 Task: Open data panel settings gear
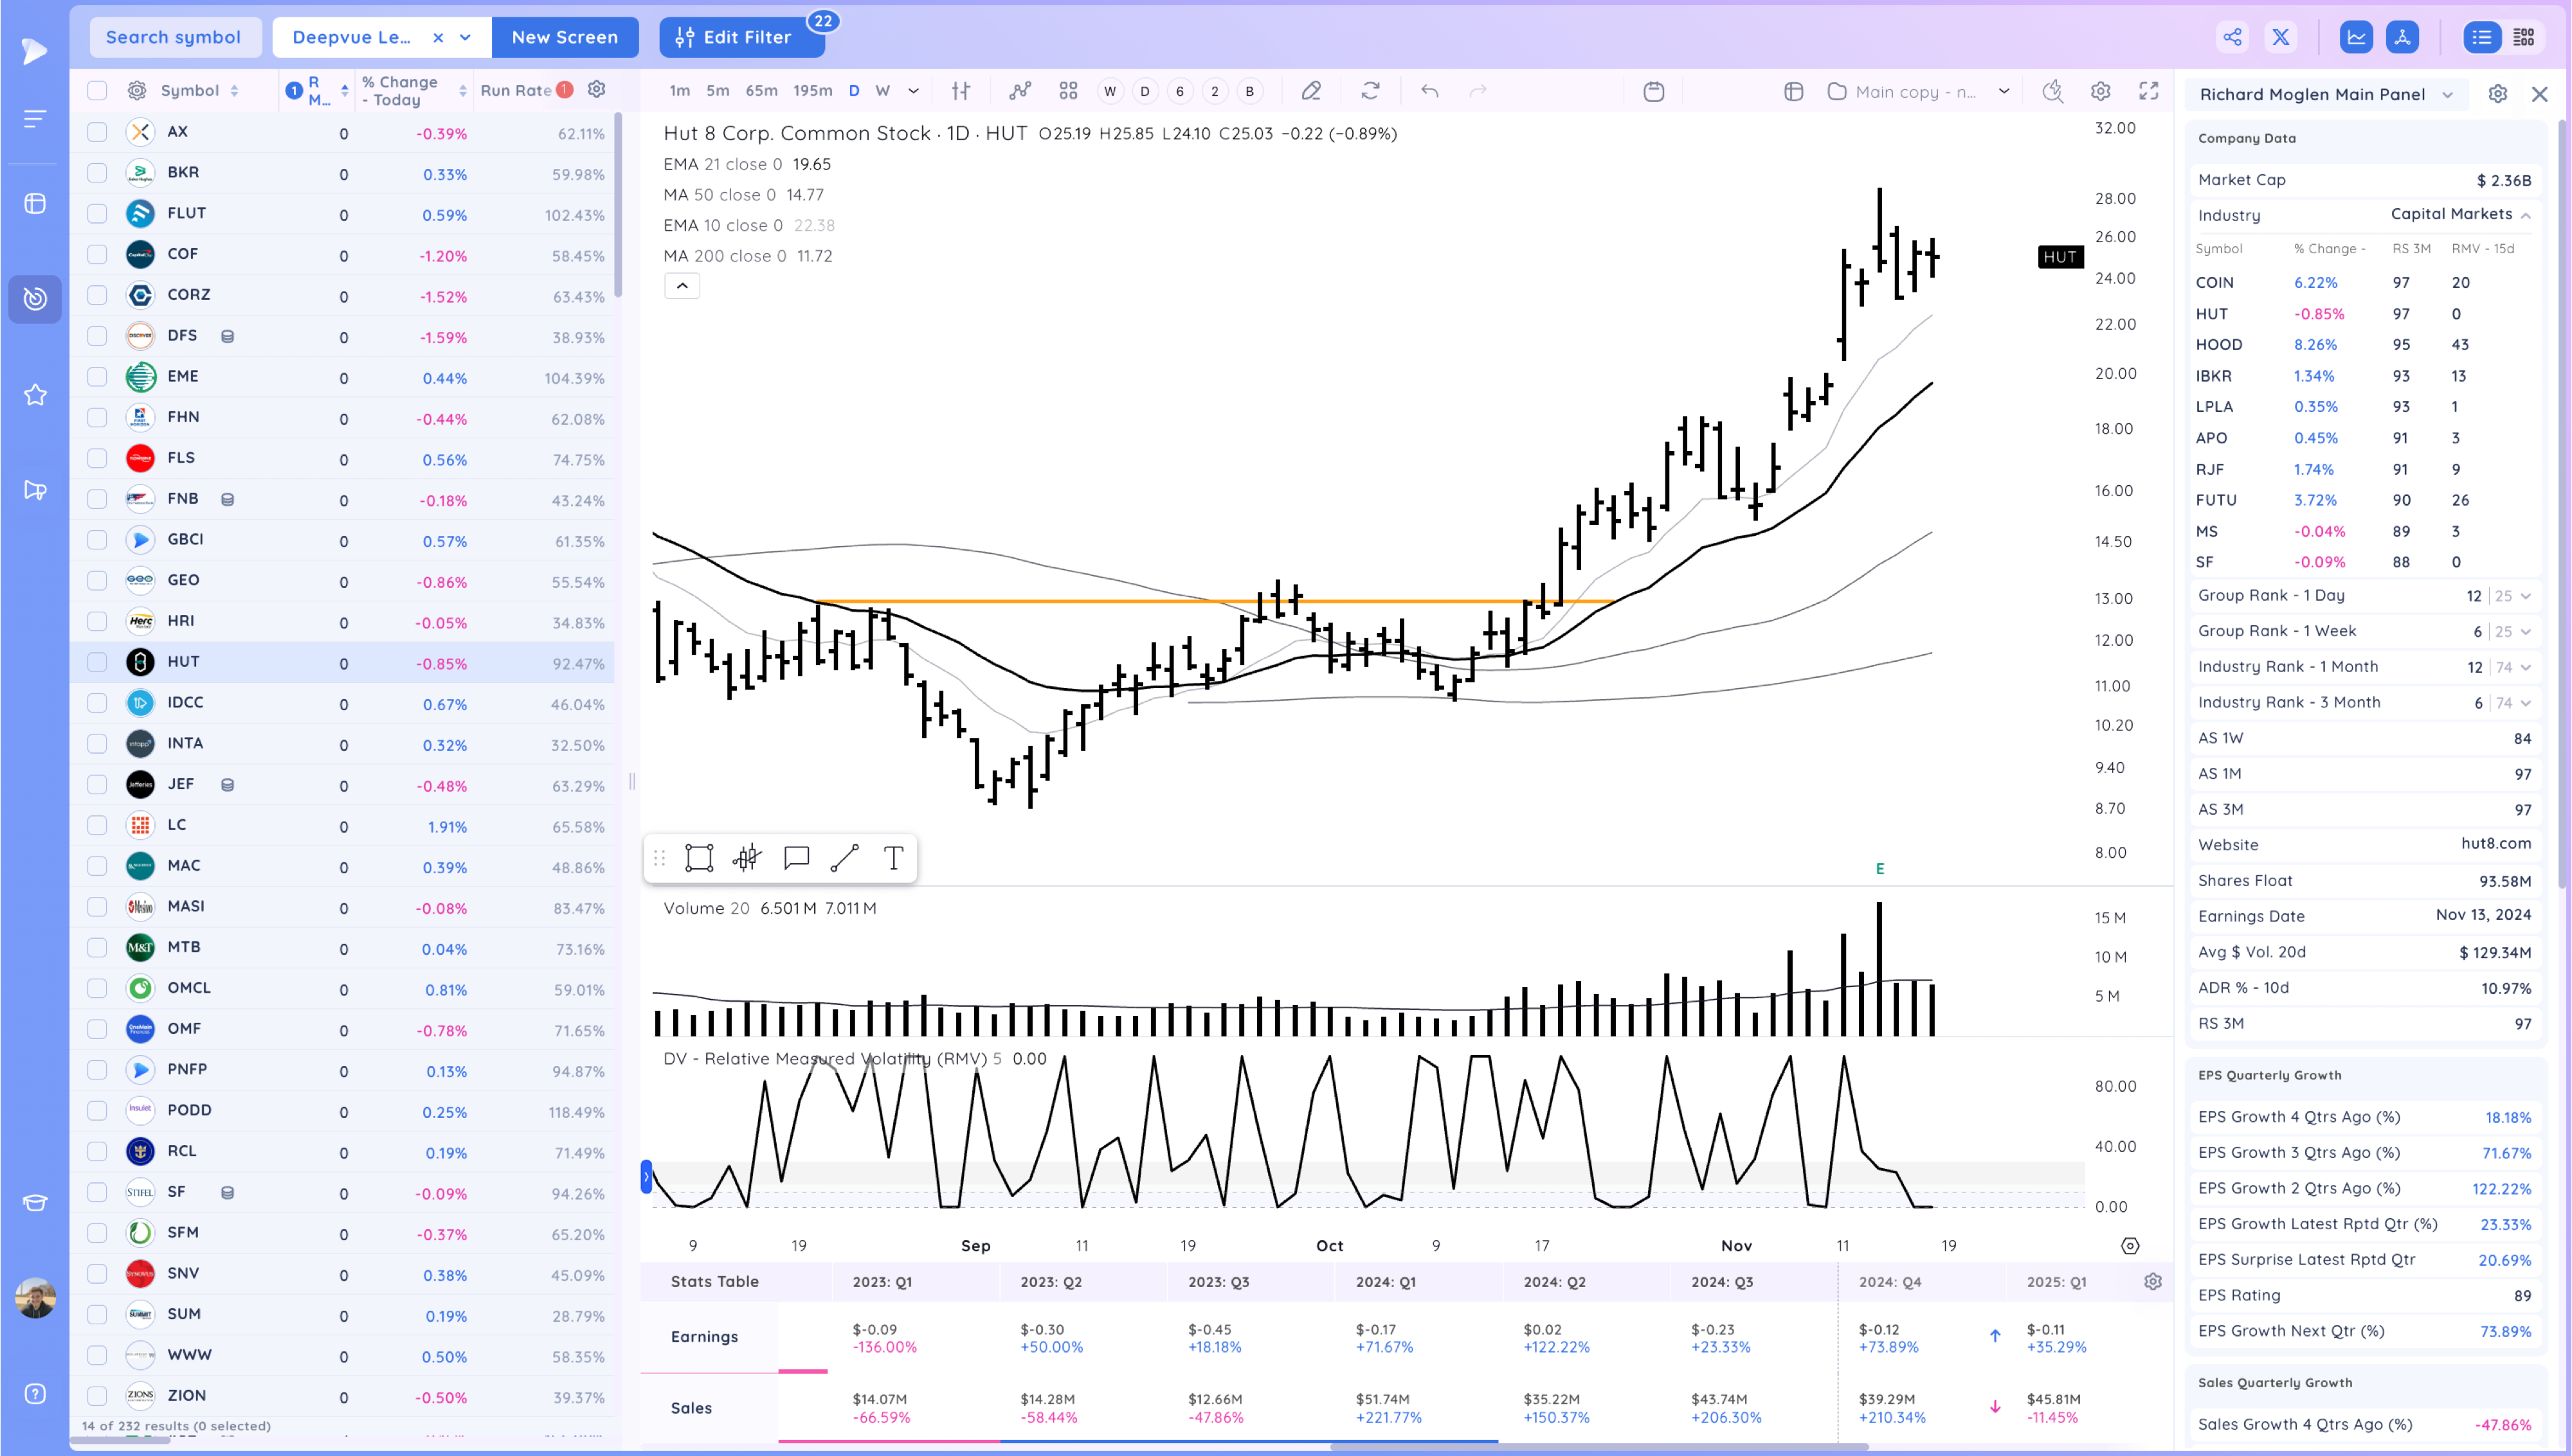[2497, 94]
